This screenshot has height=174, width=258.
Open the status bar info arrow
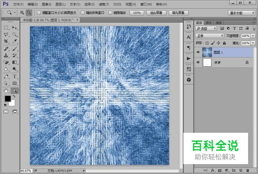point(84,171)
